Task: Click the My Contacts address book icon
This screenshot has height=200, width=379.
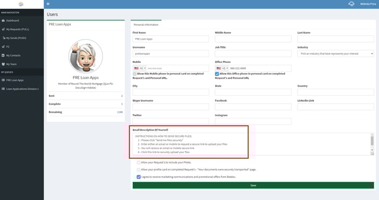Action: point(3,56)
